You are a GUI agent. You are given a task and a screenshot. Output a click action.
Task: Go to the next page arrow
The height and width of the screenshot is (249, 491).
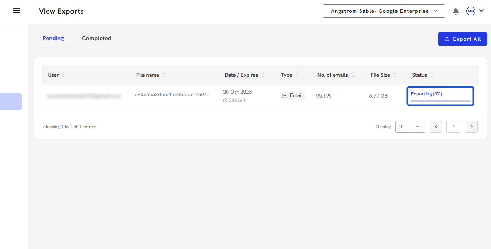click(x=471, y=127)
